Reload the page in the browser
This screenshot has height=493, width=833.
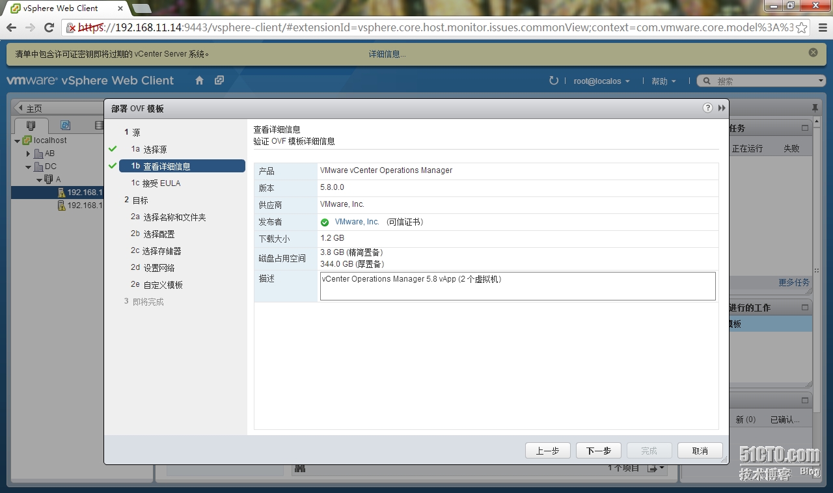pos(49,27)
